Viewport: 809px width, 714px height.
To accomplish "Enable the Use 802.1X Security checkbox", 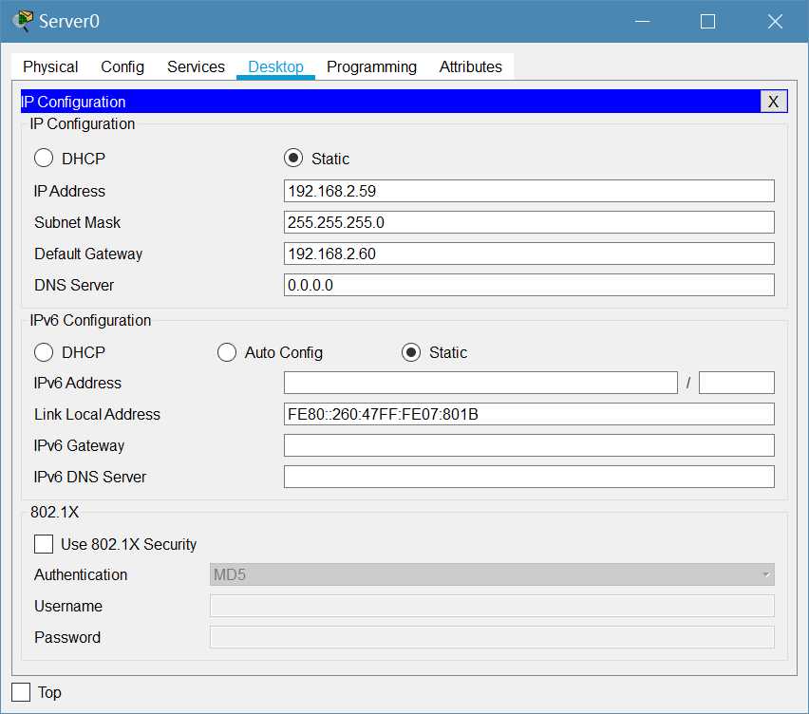I will tap(44, 544).
